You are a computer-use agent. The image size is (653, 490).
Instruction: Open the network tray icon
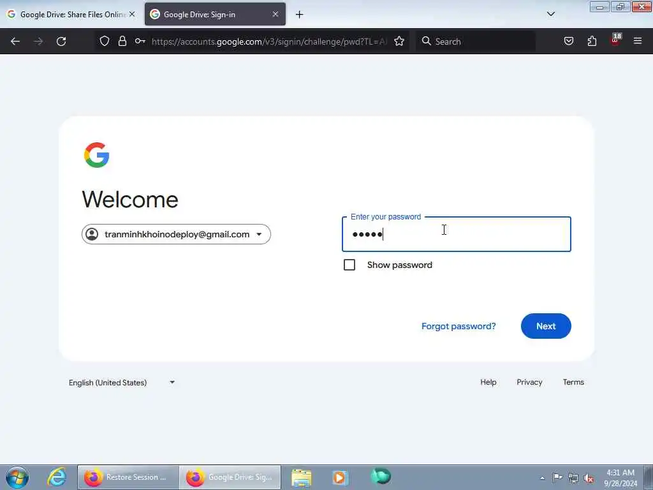click(573, 478)
